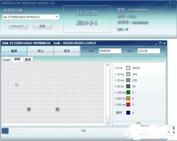Click the S.M.A.R.T. button
The height and width of the screenshot is (141, 177).
(18, 26)
